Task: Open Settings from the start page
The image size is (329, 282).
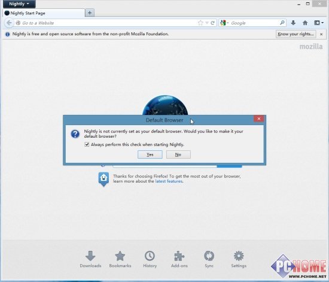Action: (x=239, y=259)
